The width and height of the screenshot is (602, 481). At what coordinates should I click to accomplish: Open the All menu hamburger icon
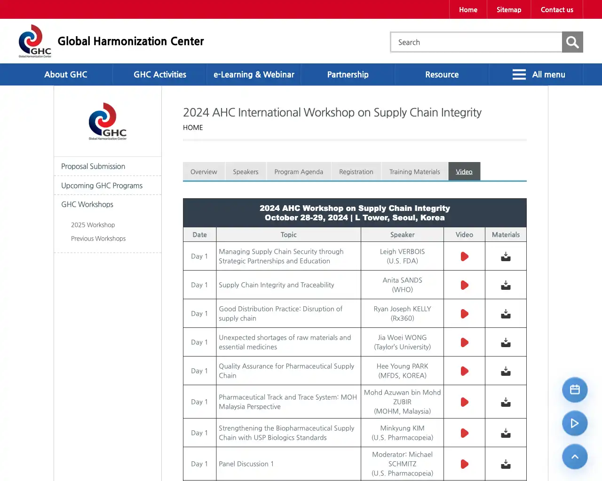[519, 74]
